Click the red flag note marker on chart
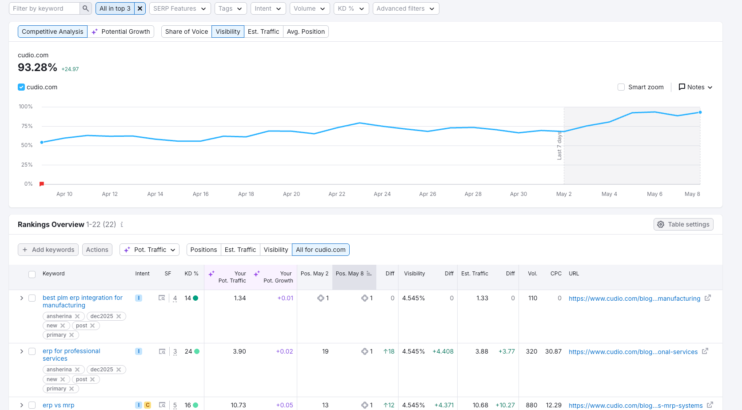 tap(42, 184)
